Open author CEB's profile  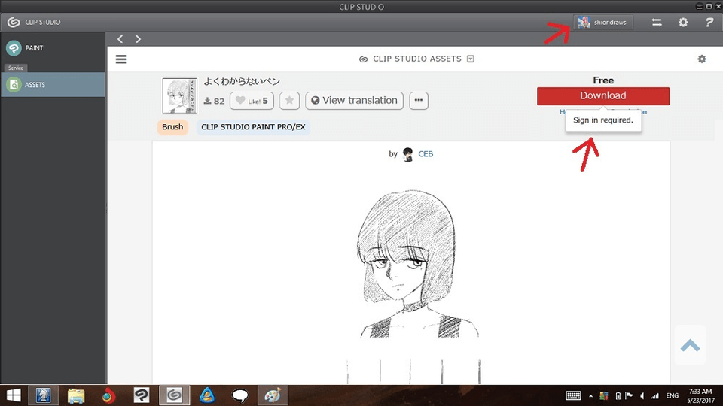point(426,154)
